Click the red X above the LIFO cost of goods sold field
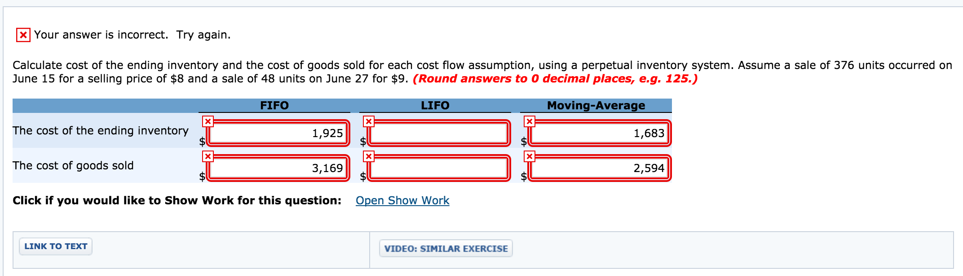This screenshot has height=276, width=963. pyautogui.click(x=368, y=156)
